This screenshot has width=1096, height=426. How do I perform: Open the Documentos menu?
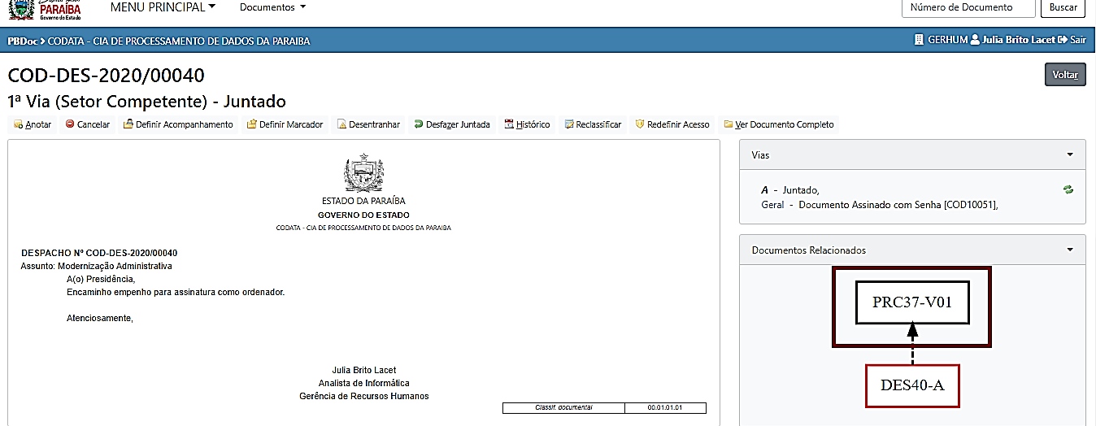point(272,7)
